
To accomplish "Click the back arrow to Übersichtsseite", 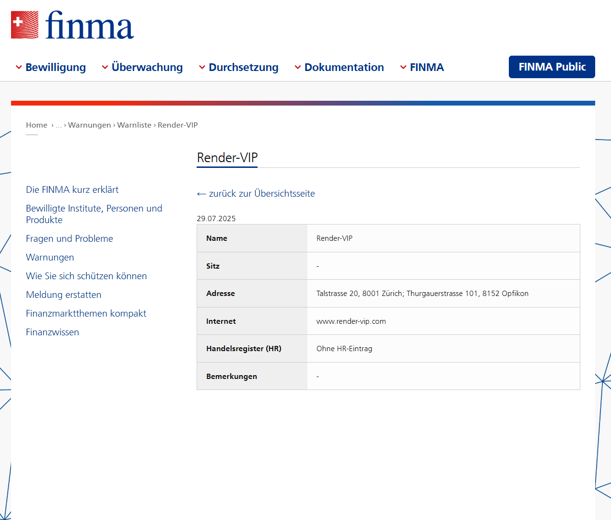I will [x=201, y=194].
